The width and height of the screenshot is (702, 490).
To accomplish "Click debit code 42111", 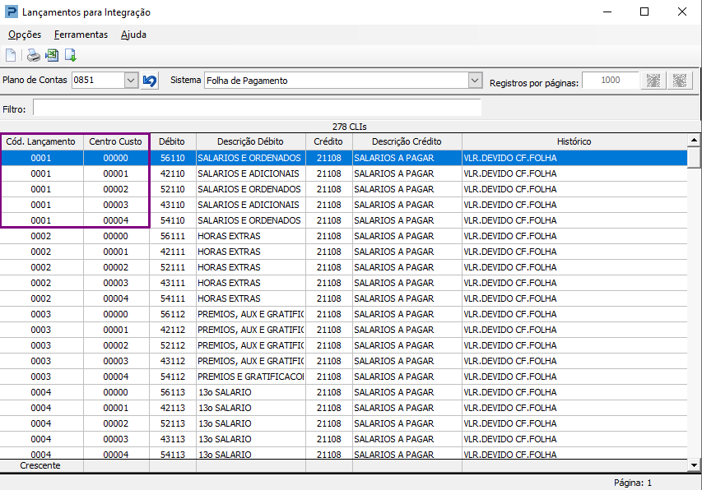I will pos(172,252).
